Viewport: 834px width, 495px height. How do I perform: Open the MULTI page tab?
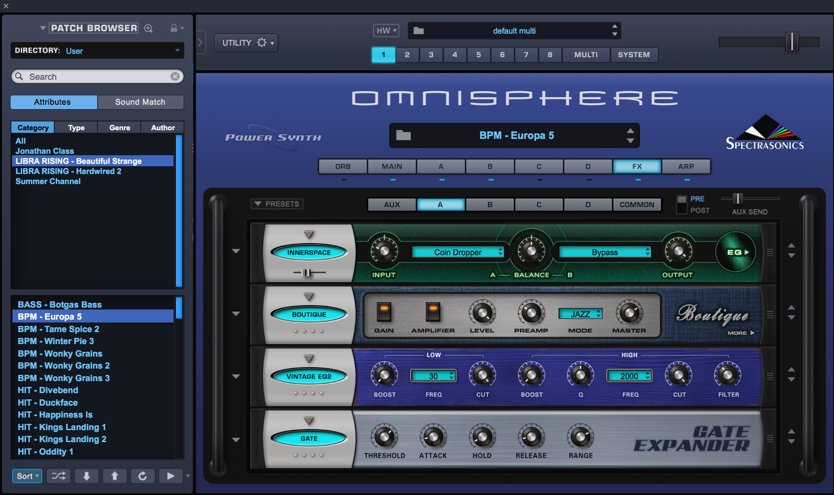coord(586,55)
